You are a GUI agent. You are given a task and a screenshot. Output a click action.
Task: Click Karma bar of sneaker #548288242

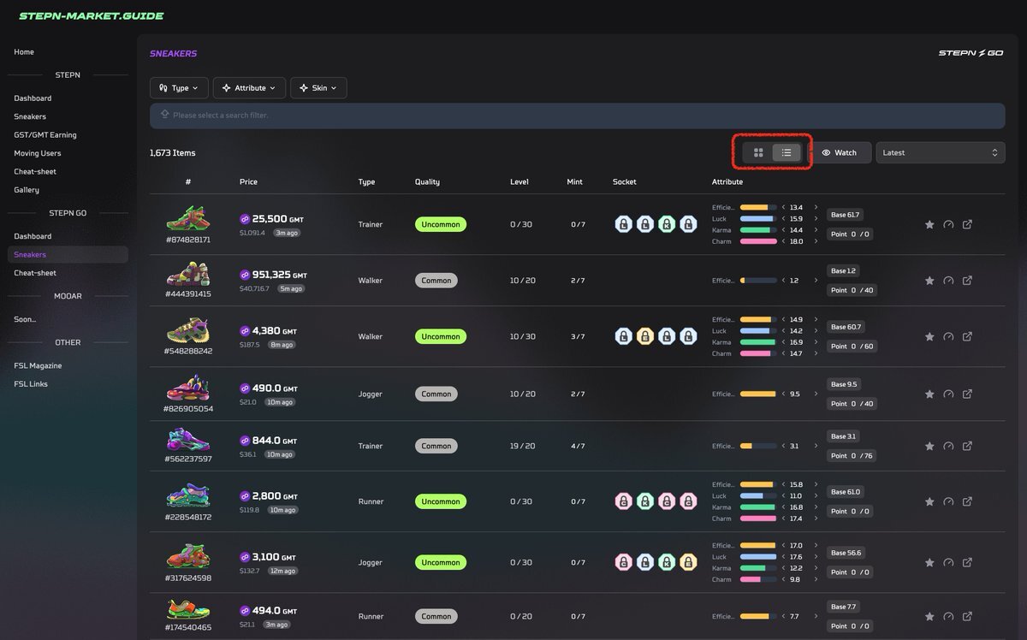pyautogui.click(x=758, y=342)
